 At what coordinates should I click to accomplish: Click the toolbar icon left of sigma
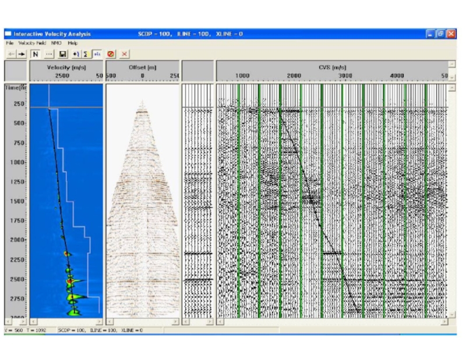[76, 54]
